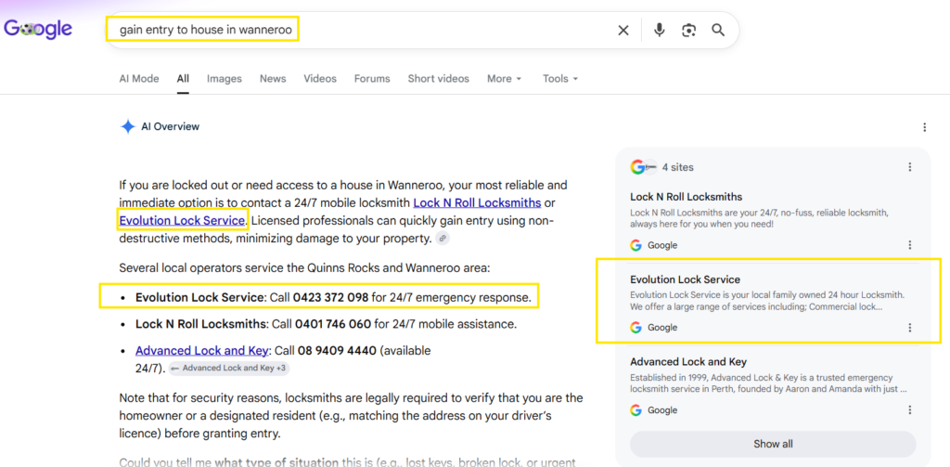Click the Lock N Roll card description text
This screenshot has height=467, width=950.
(x=759, y=219)
